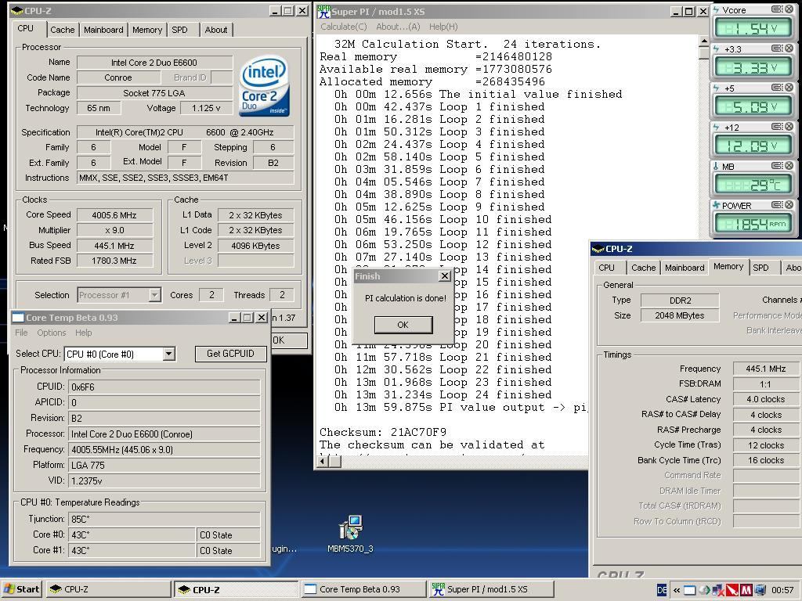The height and width of the screenshot is (601, 802).
Task: Open the Options menu in Core Temp
Action: (51, 333)
